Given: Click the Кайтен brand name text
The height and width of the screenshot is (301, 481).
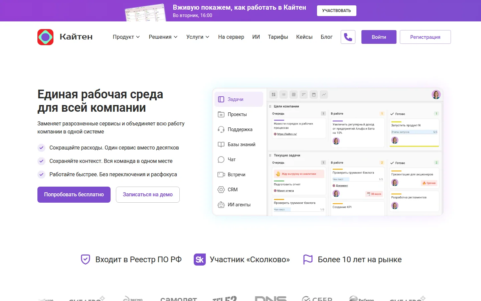Looking at the screenshot, I should tap(76, 37).
